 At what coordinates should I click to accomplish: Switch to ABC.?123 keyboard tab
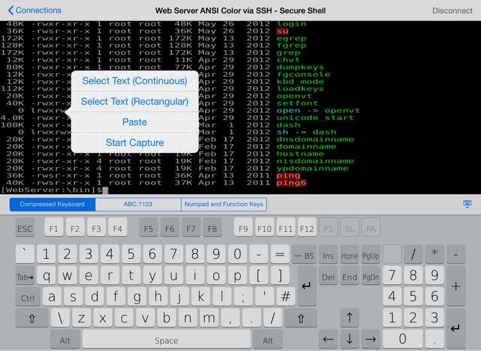[138, 204]
